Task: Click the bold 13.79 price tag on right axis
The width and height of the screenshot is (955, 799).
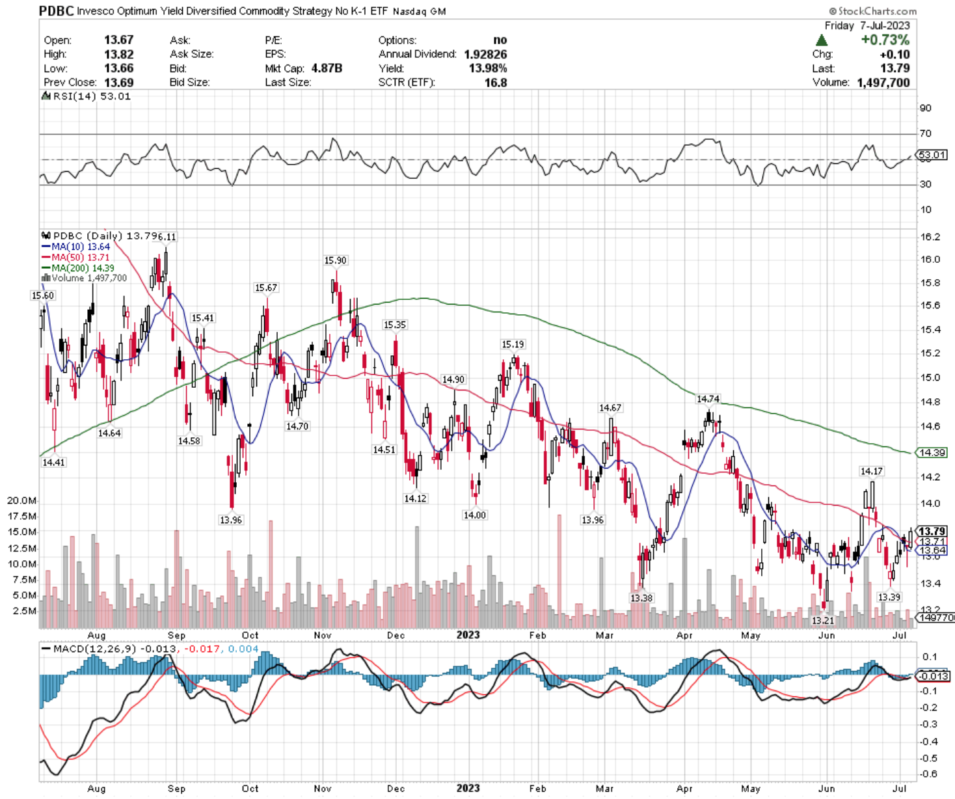Action: [x=932, y=532]
